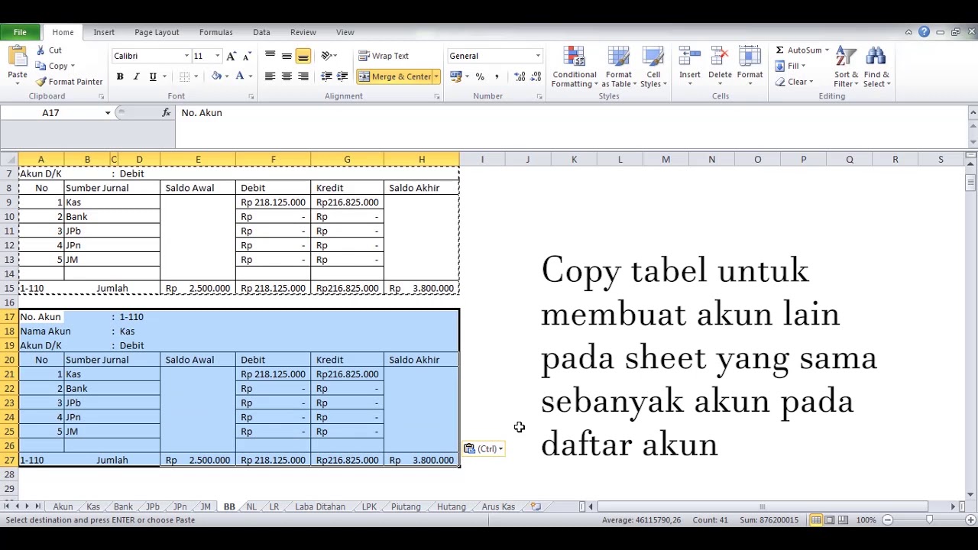This screenshot has height=550, width=978.
Task: Open the Arus Kas sheet tab
Action: [x=498, y=506]
